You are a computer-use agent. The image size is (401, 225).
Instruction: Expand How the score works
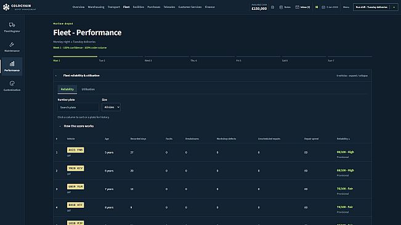[78, 126]
